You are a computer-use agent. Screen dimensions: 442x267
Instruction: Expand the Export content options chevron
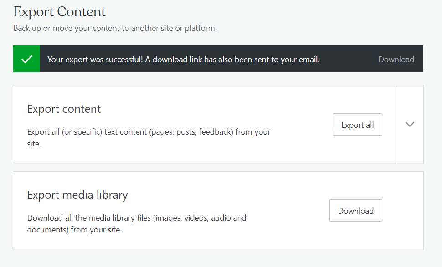coord(410,124)
